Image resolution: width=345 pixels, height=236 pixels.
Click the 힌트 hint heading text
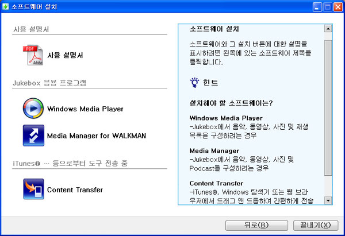210,83
